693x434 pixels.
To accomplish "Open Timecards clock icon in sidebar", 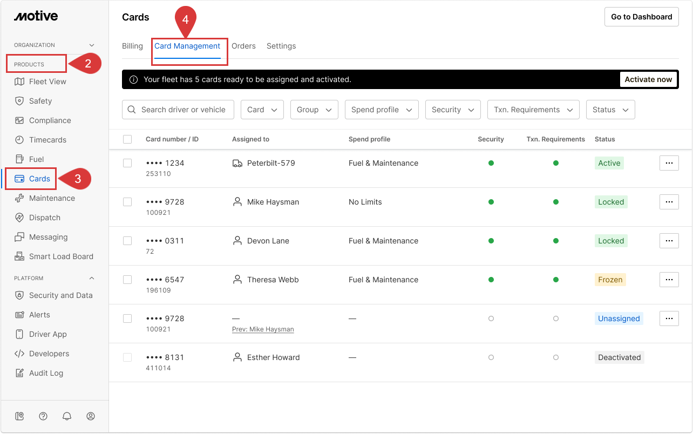I will click(19, 140).
